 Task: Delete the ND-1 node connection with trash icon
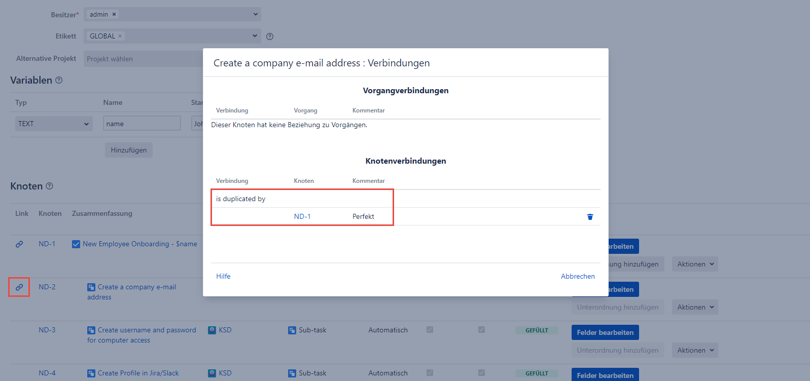tap(590, 217)
